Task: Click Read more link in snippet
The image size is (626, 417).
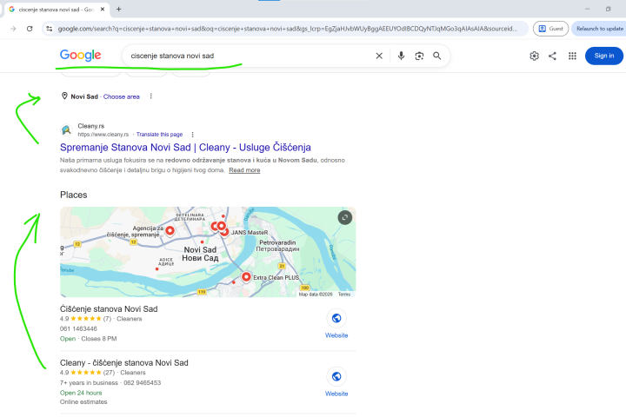Action: pyautogui.click(x=244, y=170)
